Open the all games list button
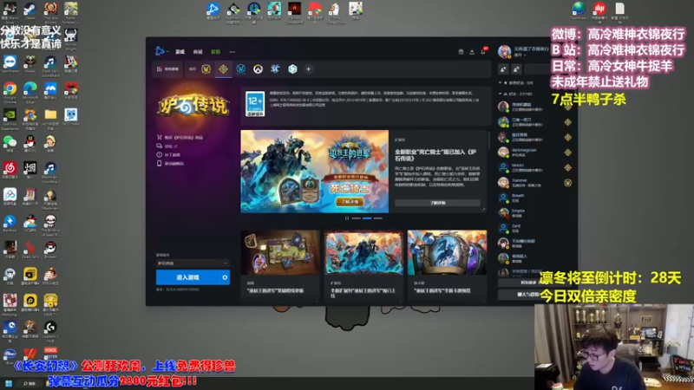The image size is (694, 390). point(167,69)
